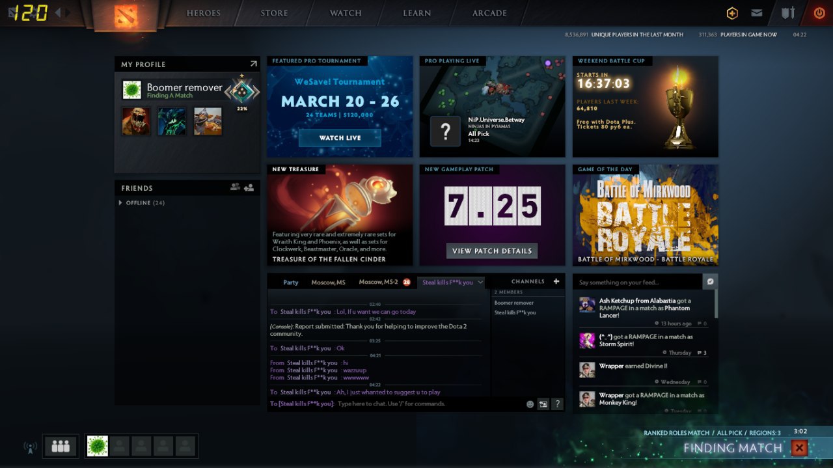This screenshot has width=833, height=468.
Task: Click Boomer remover in channel members list
Action: tap(514, 303)
